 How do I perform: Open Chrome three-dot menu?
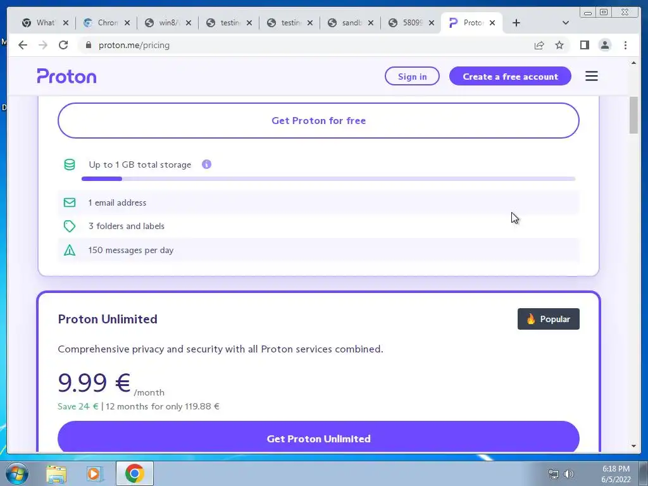click(x=625, y=45)
